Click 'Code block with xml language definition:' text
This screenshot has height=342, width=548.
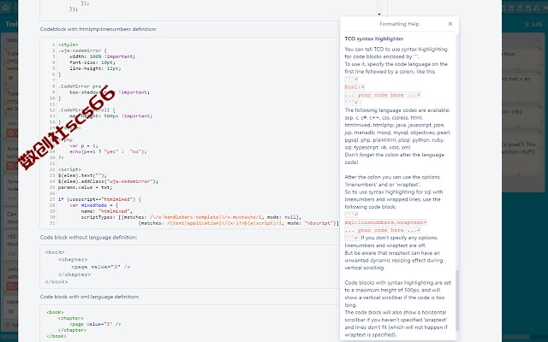89,297
